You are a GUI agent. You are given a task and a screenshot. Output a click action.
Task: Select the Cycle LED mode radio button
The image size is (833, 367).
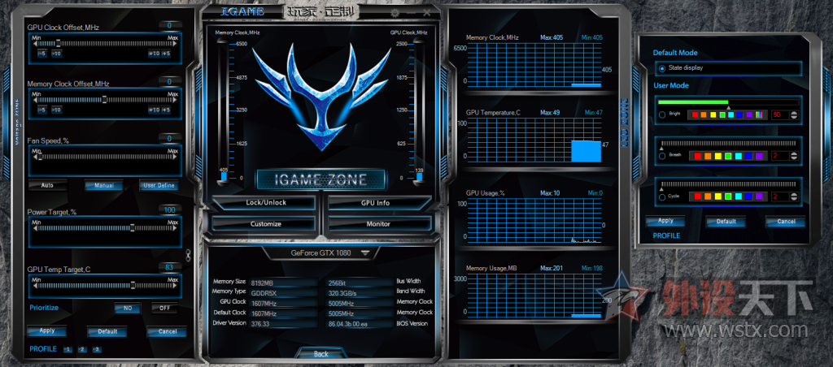click(662, 197)
